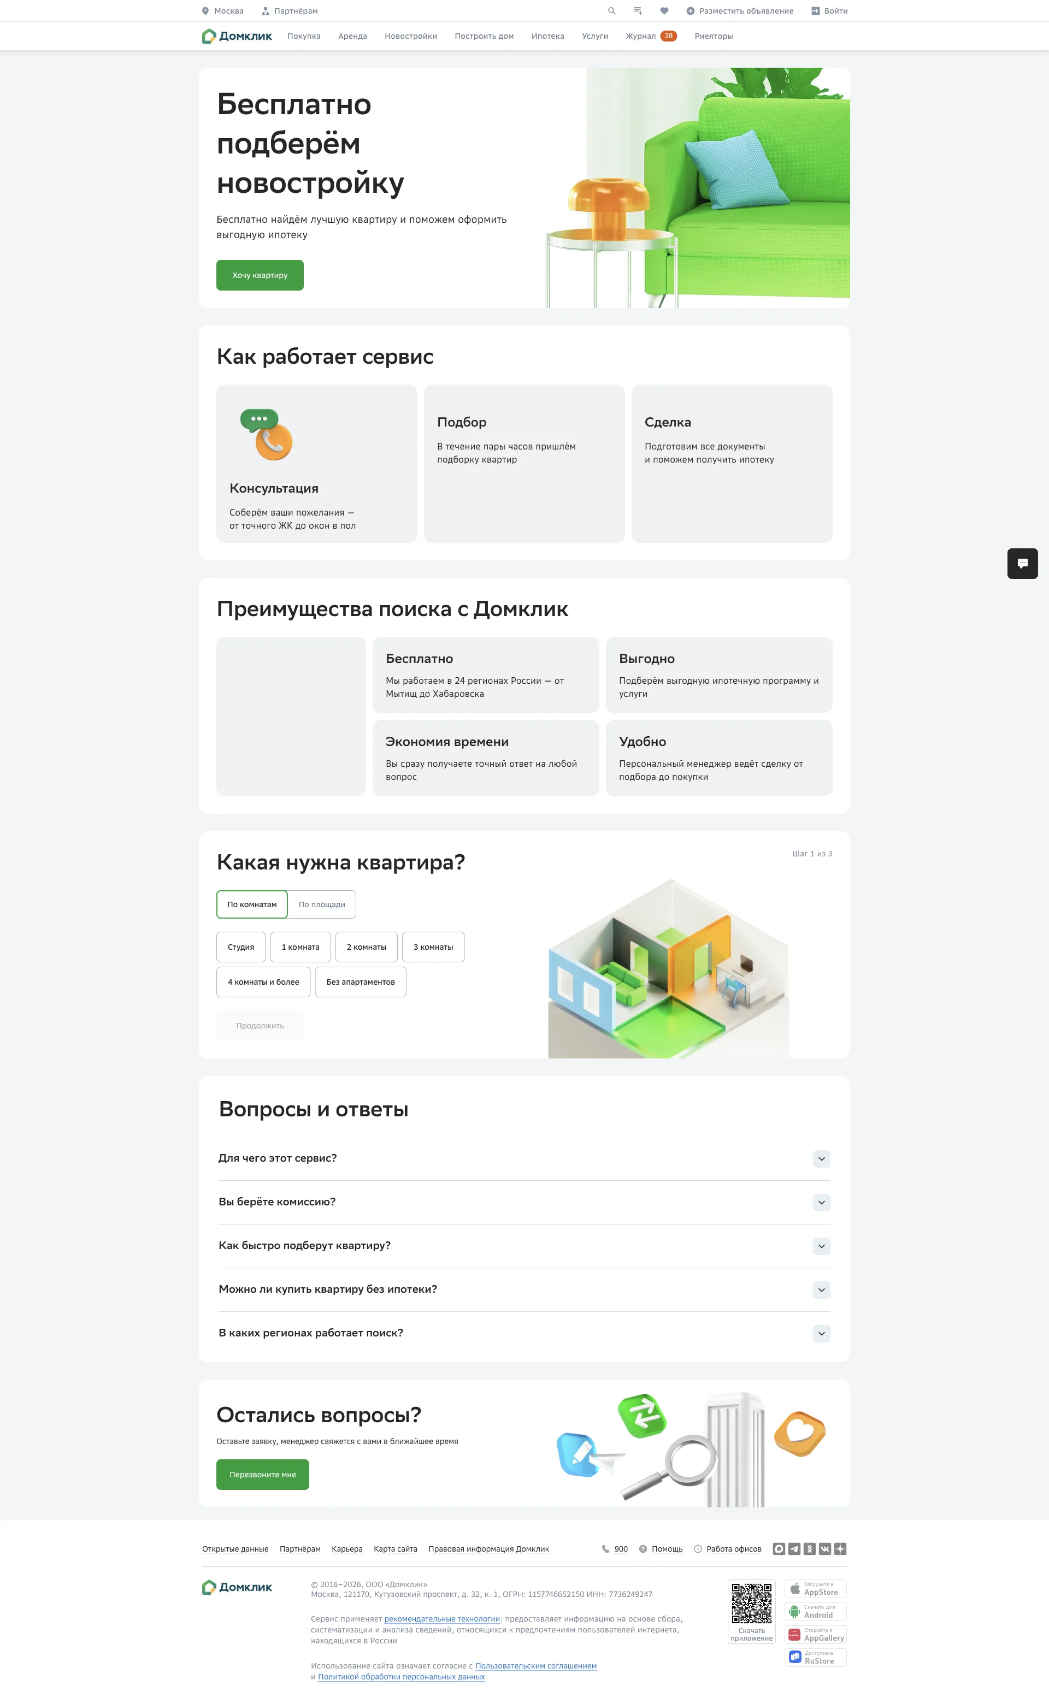The width and height of the screenshot is (1049, 1704).
Task: Select the "Студия" room option
Action: pyautogui.click(x=241, y=946)
